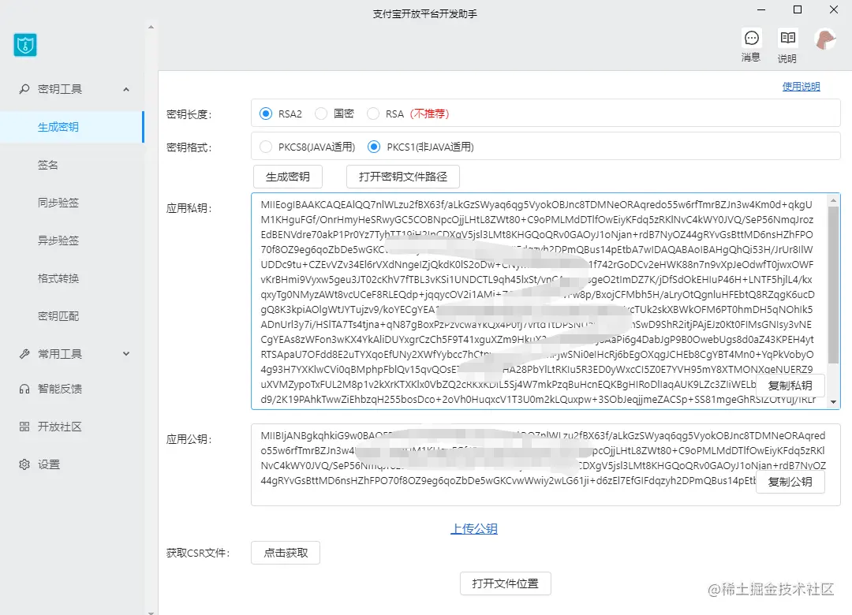Select the RSA2 key length option
Screen dimensions: 852x615
pos(265,114)
